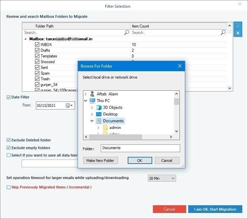The width and height of the screenshot is (248, 219).
Task: Select the 3D Objects folder icon
Action: (99, 107)
